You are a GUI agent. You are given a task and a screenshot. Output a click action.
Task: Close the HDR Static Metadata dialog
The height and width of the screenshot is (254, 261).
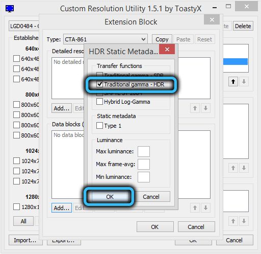[167, 50]
